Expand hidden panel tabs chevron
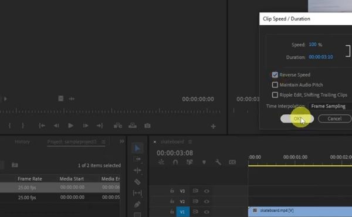Image resolution: width=352 pixels, height=217 pixels. (x=121, y=141)
